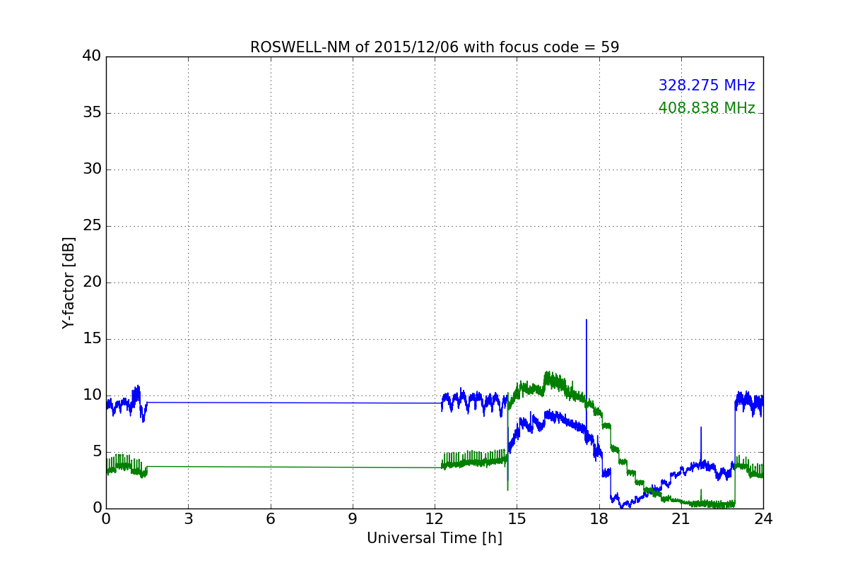The height and width of the screenshot is (565, 848).
Task: Click the tall blue spike peak near 17.5 h
Action: tap(586, 320)
